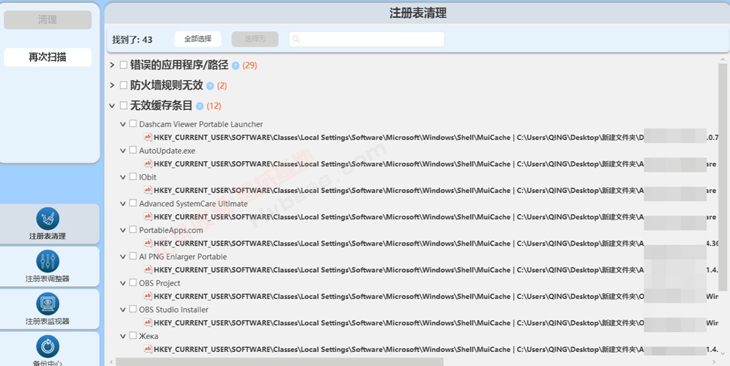Click registry value icon under AI PNG Enlarger Portable
Screen dimensions: 730x366
coord(148,270)
